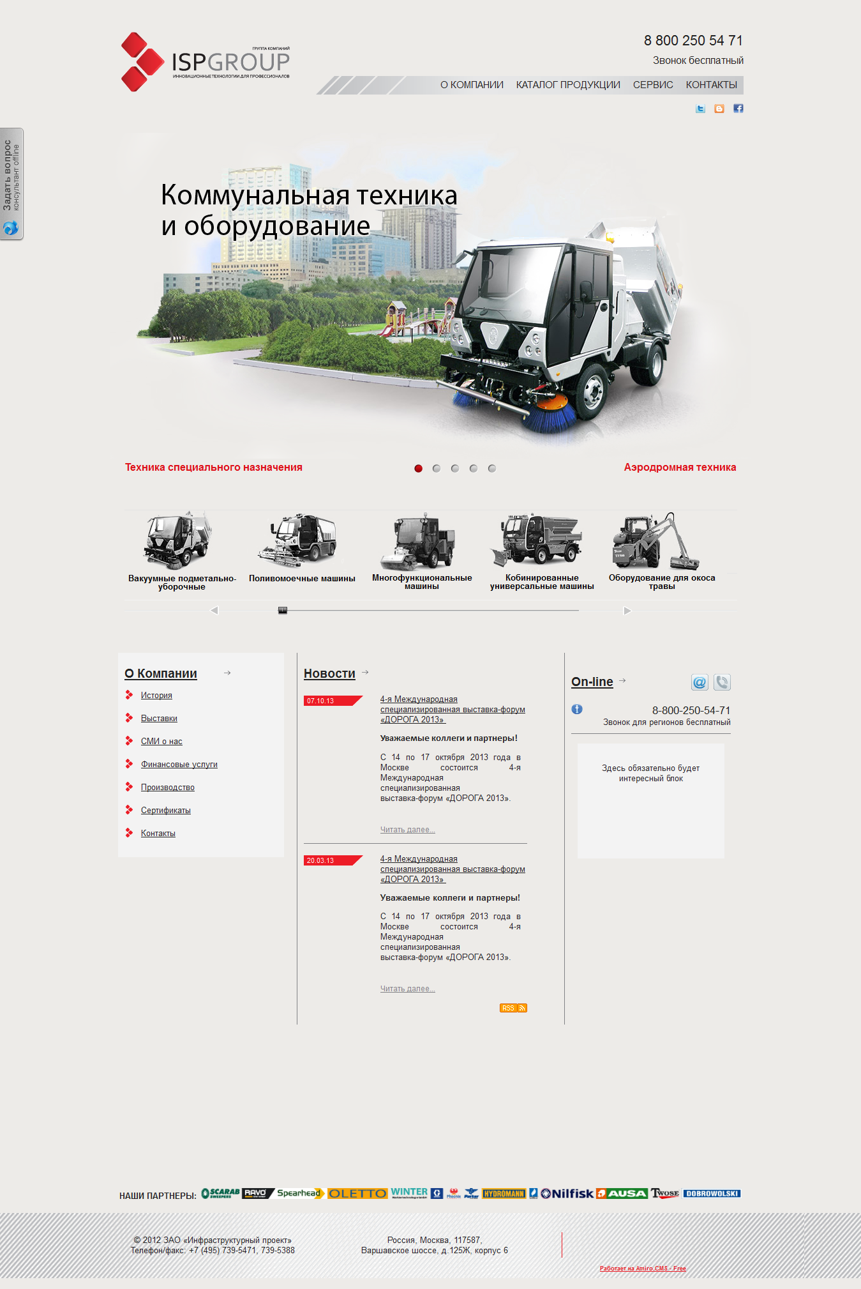Open the Facebook social icon

pyautogui.click(x=738, y=109)
